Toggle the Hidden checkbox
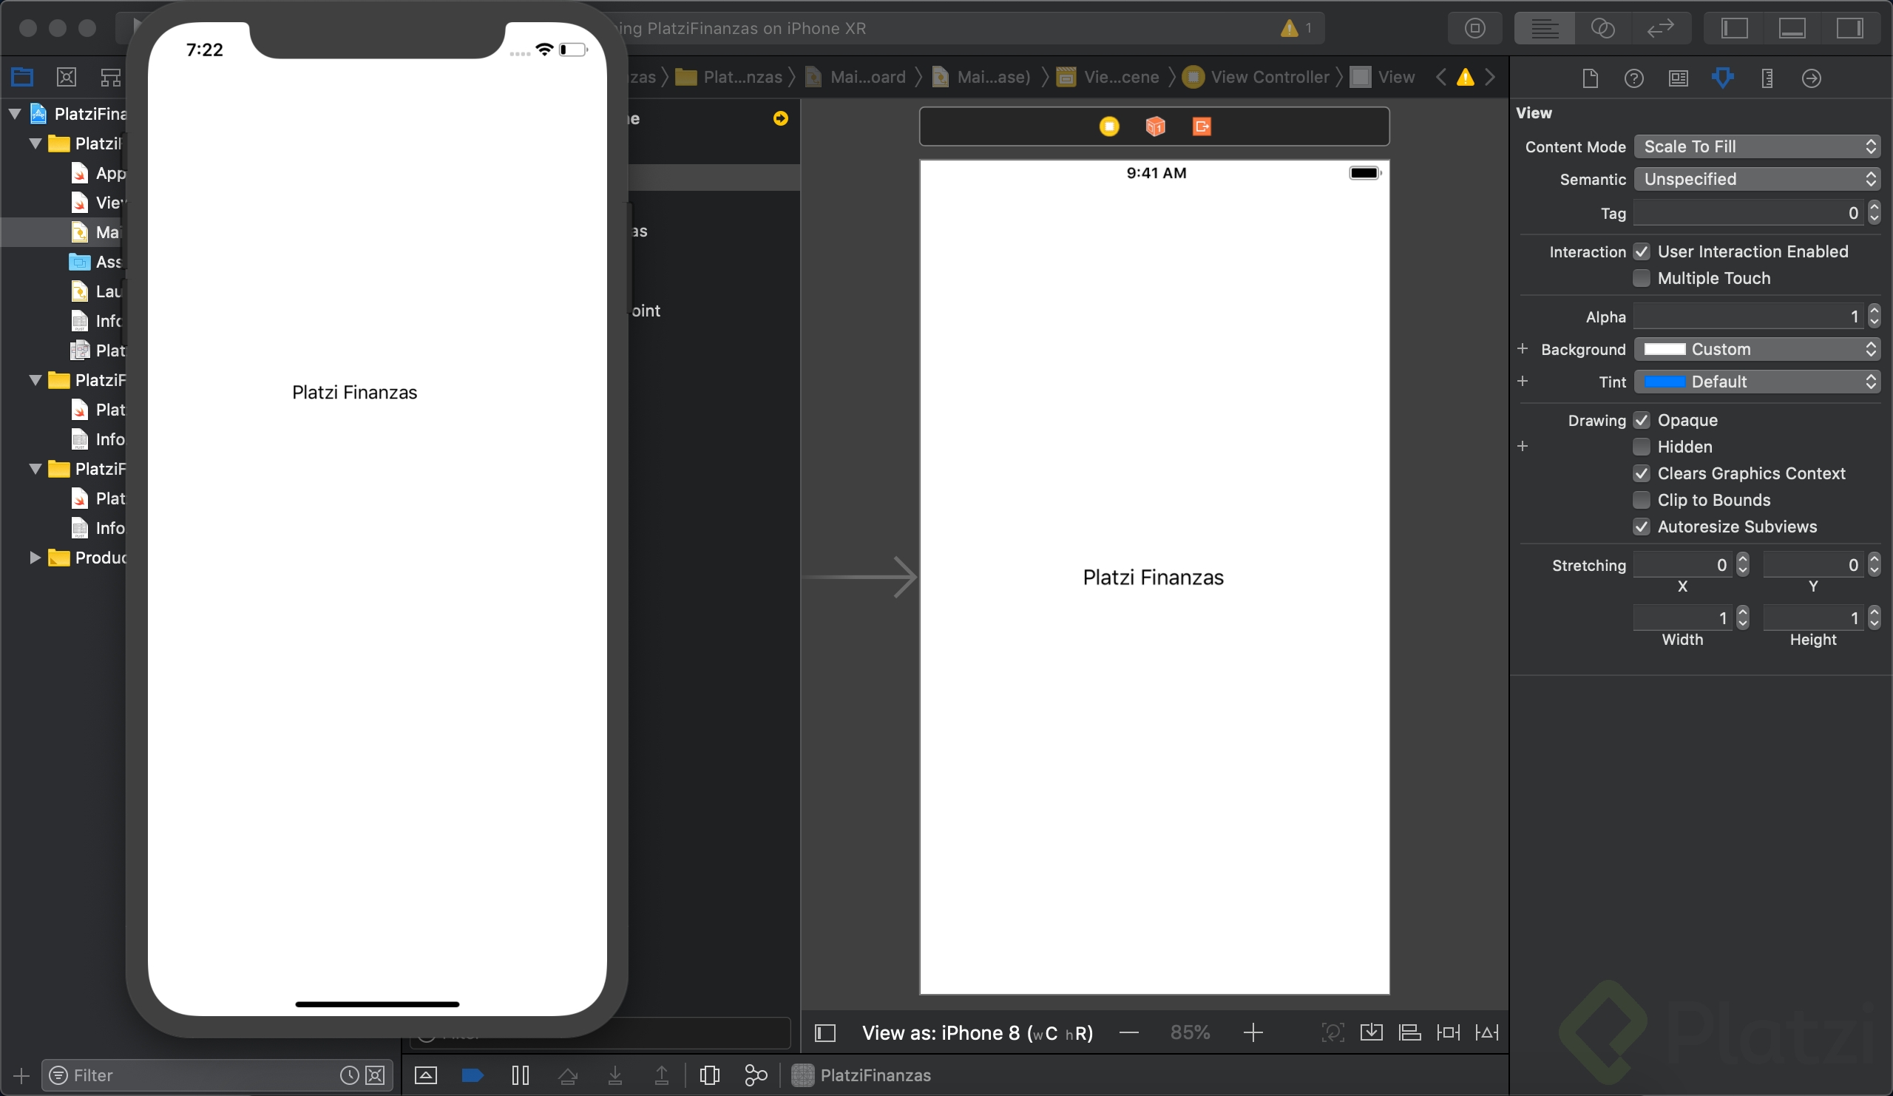1893x1096 pixels. (x=1642, y=447)
